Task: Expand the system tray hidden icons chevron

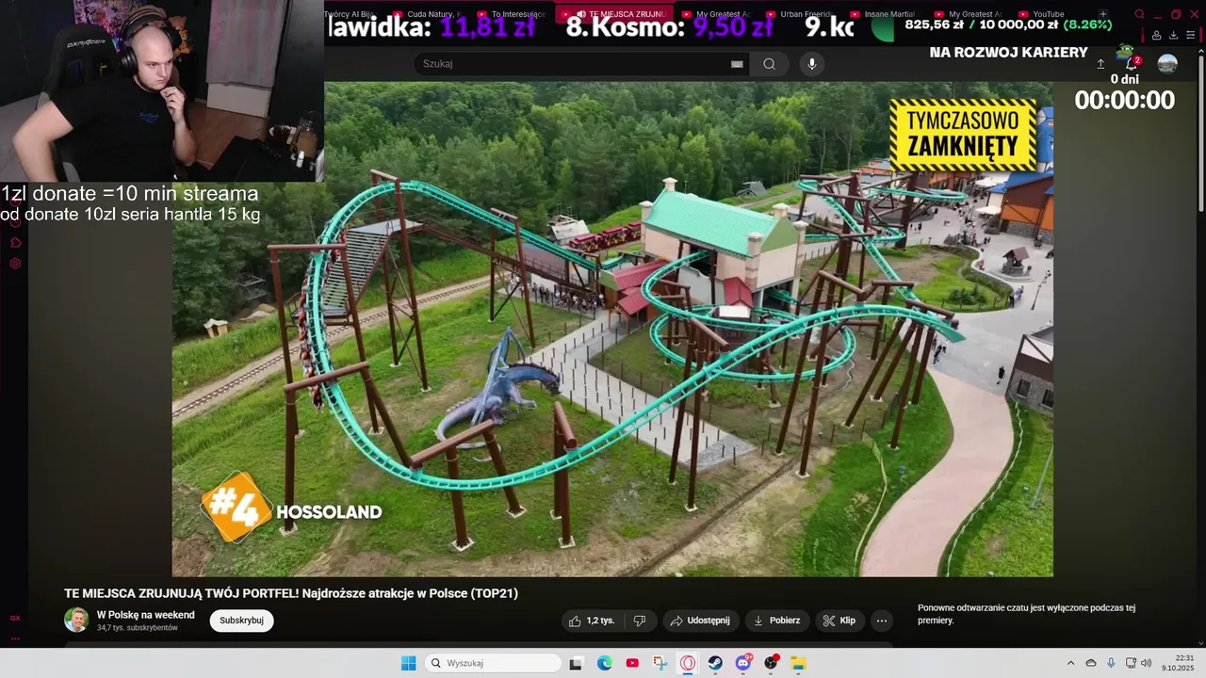Action: coord(1070,663)
